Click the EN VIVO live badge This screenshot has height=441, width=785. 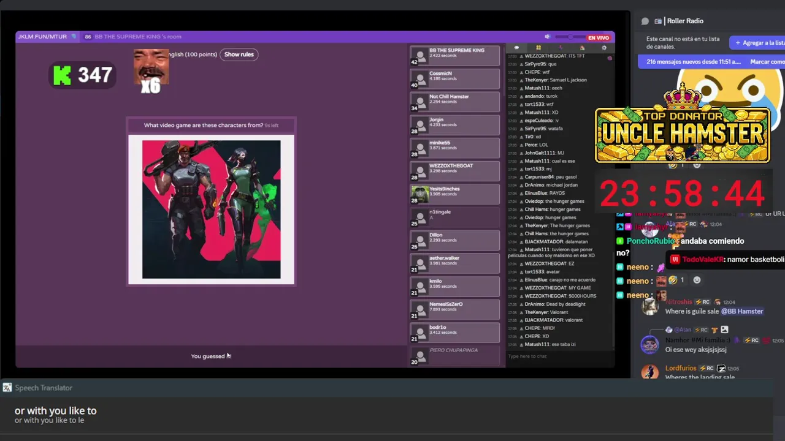point(599,37)
